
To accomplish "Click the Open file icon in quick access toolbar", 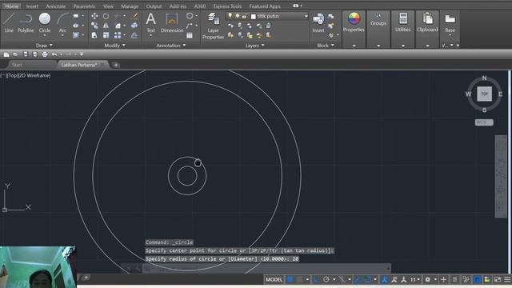I will tap(15, 54).
